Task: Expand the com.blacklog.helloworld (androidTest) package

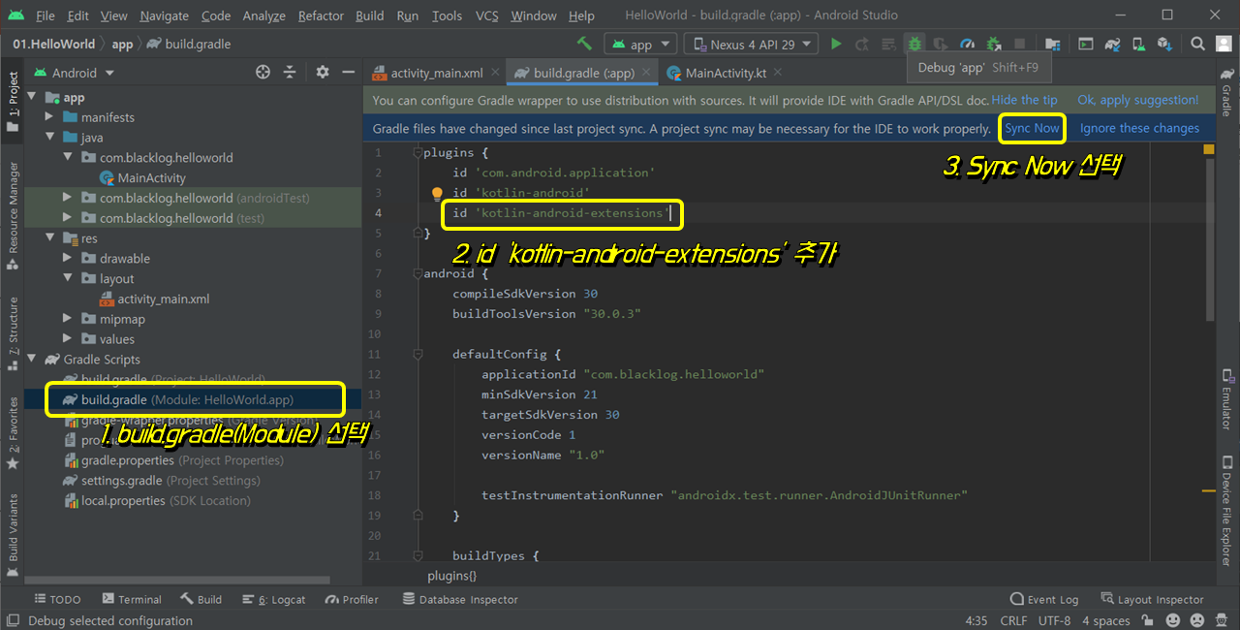Action: point(67,198)
